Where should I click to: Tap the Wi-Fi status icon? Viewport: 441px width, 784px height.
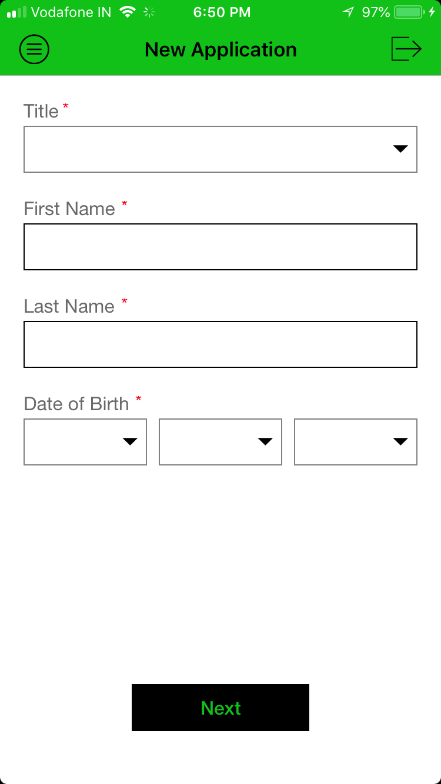tap(127, 12)
